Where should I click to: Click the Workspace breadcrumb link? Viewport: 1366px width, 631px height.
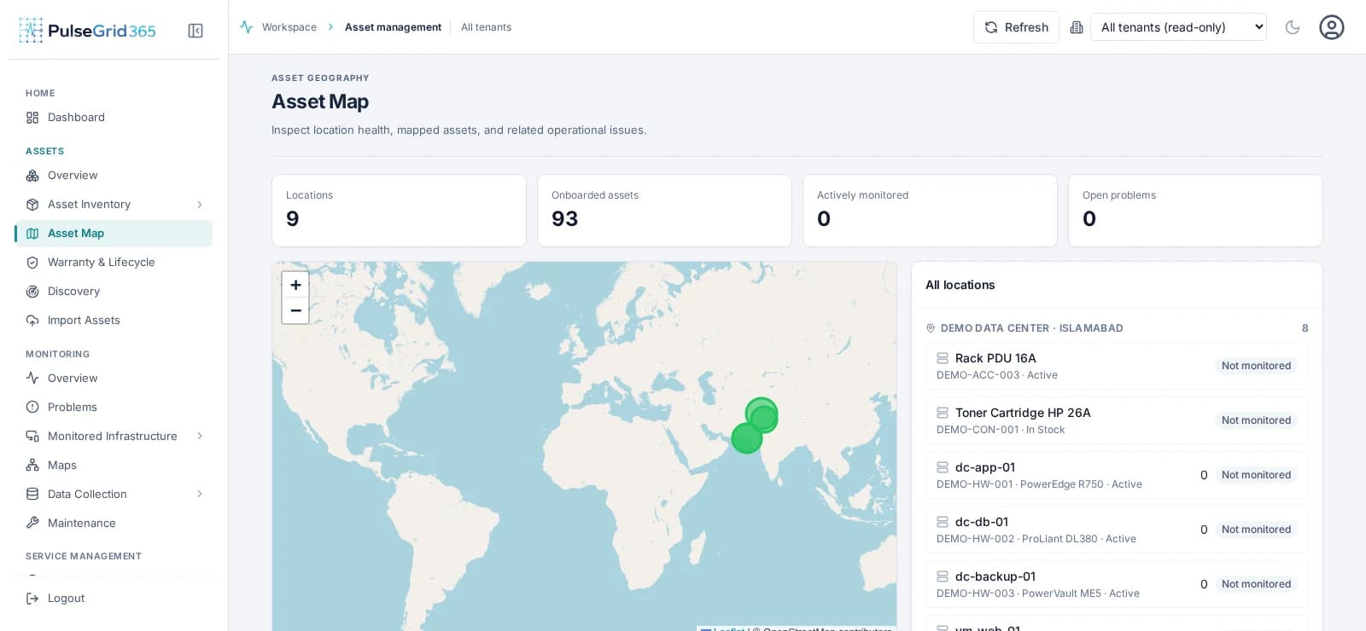pos(289,27)
